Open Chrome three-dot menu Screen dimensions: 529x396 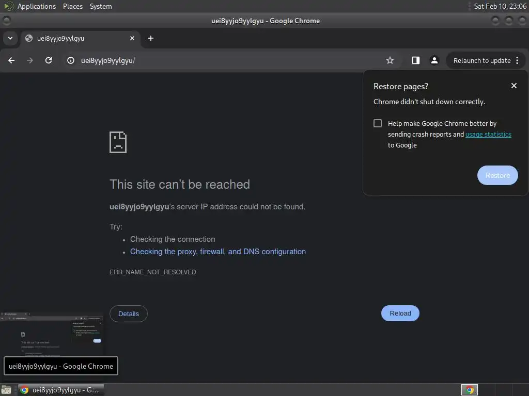point(517,60)
